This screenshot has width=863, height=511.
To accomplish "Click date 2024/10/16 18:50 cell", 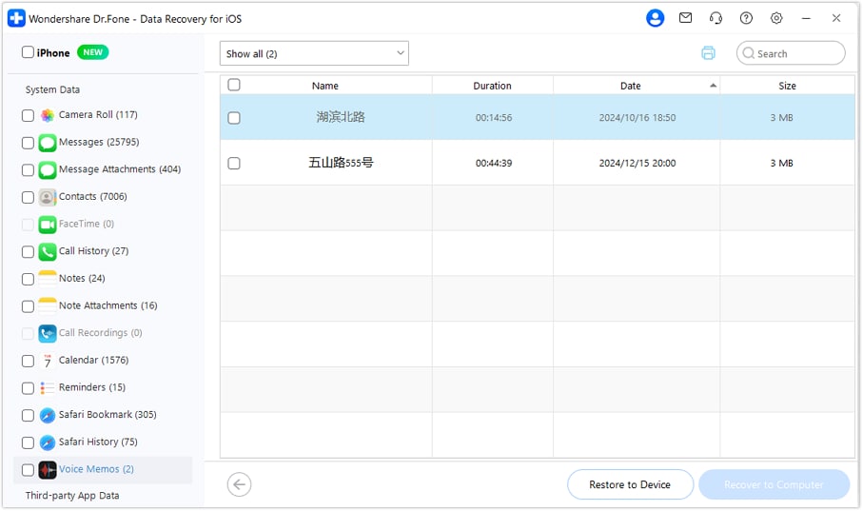I will point(637,117).
